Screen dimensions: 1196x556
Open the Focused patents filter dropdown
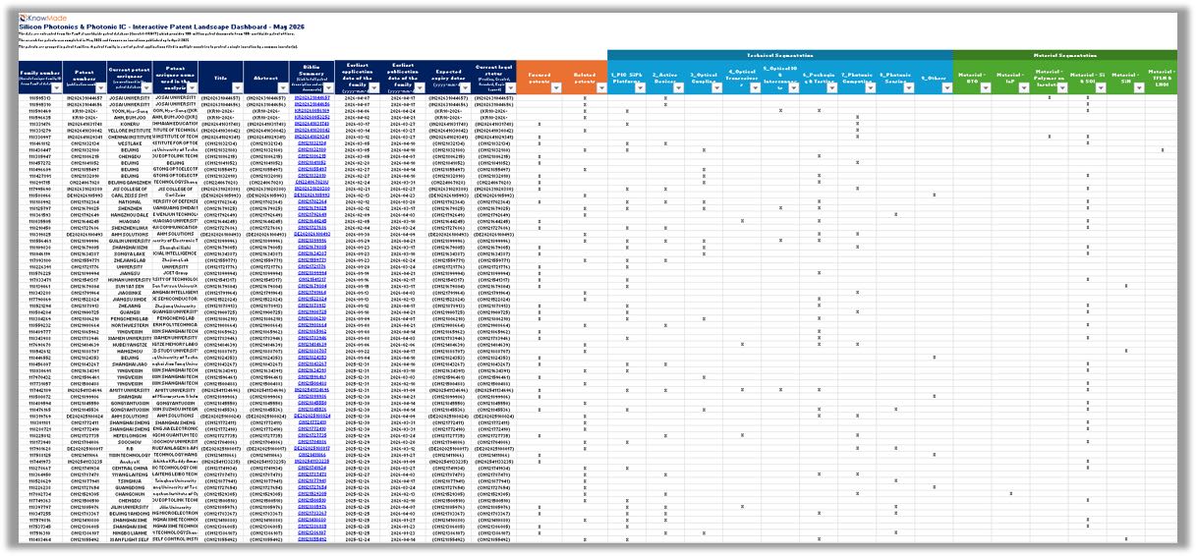click(x=555, y=87)
